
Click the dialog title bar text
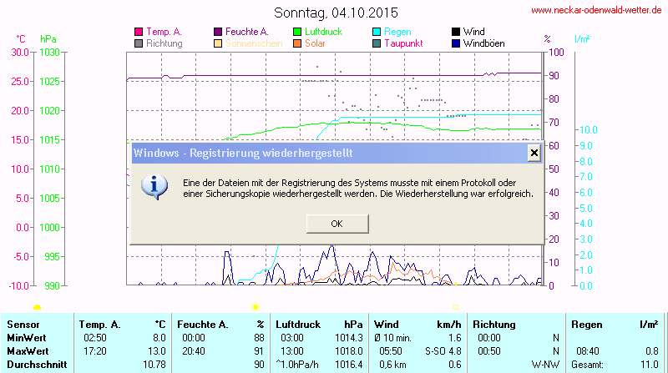(x=242, y=153)
